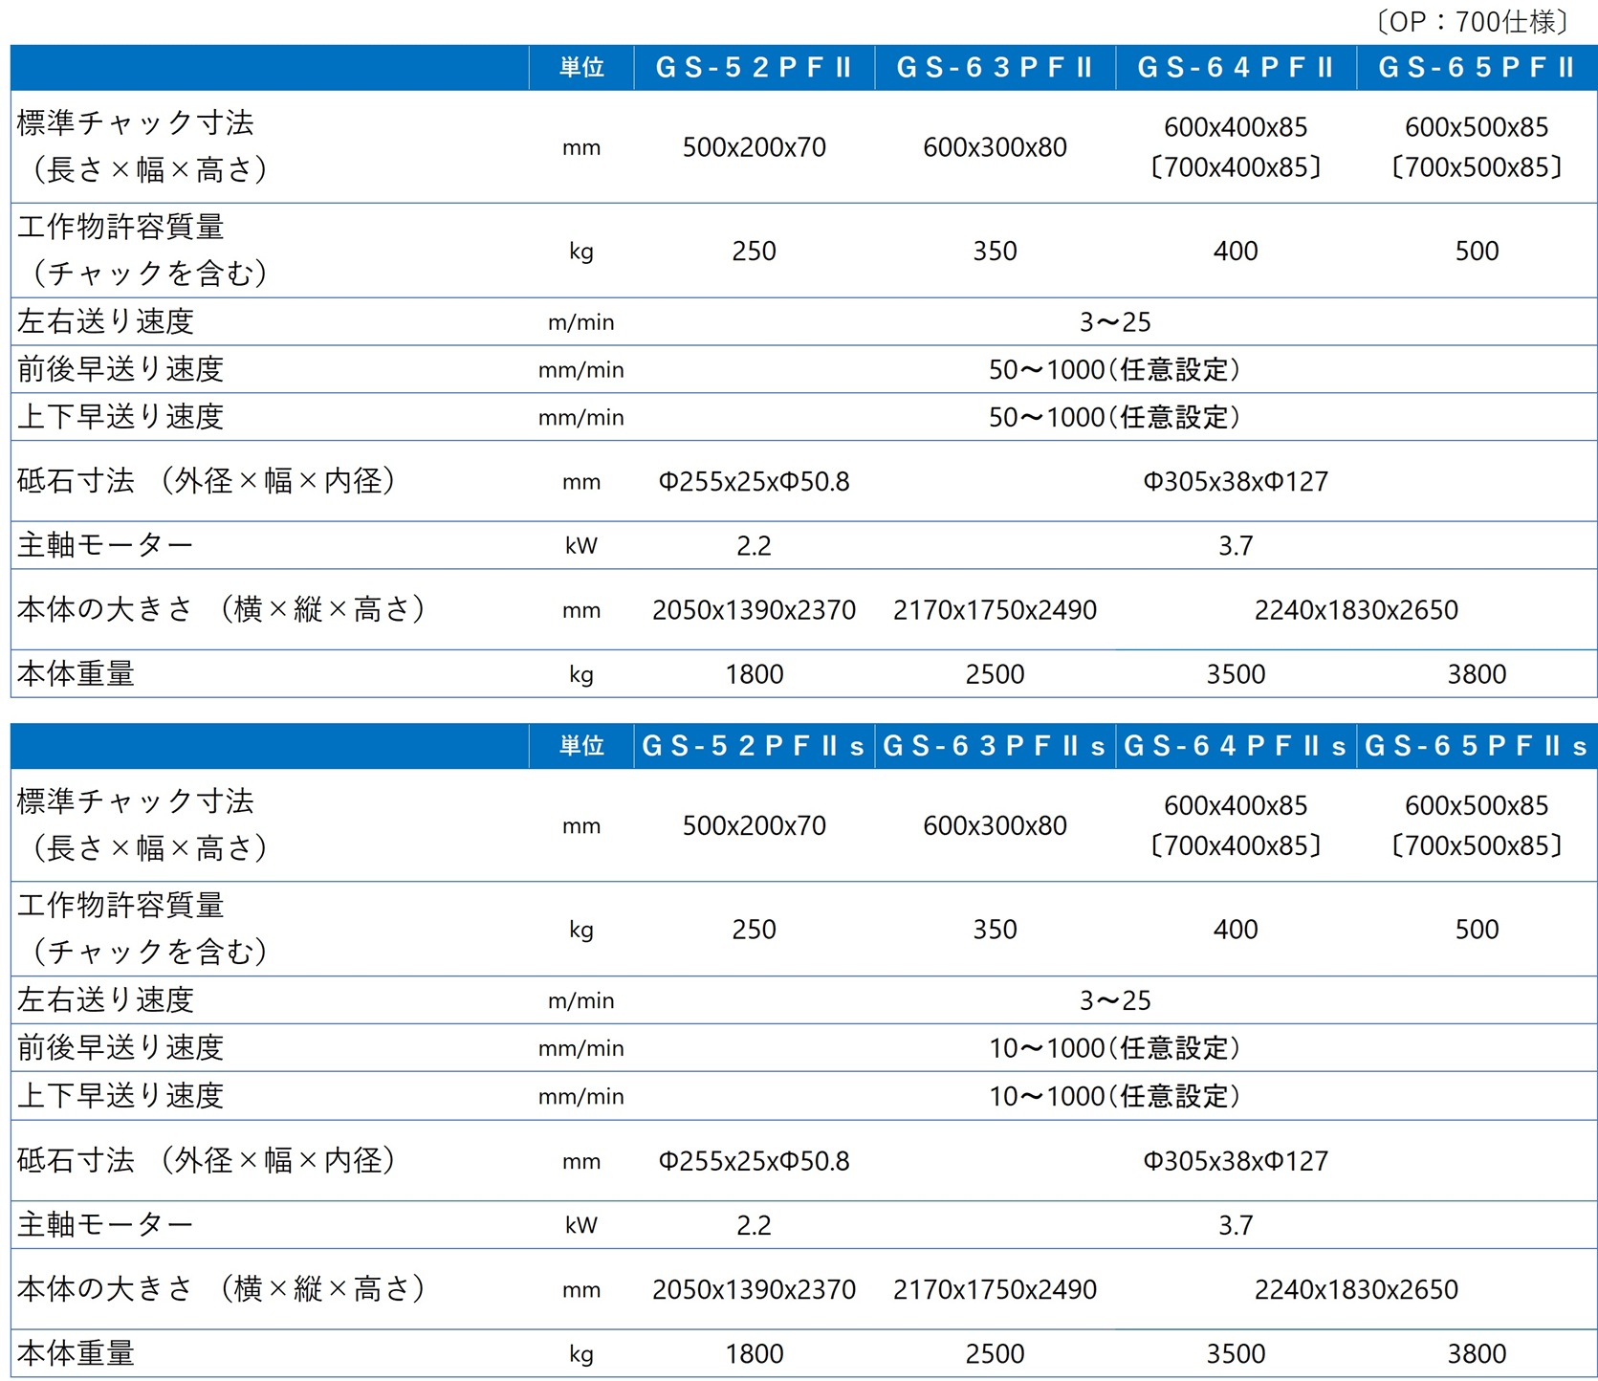Select the GS-52PFⅡs column header
The image size is (1598, 1381).
[754, 746]
